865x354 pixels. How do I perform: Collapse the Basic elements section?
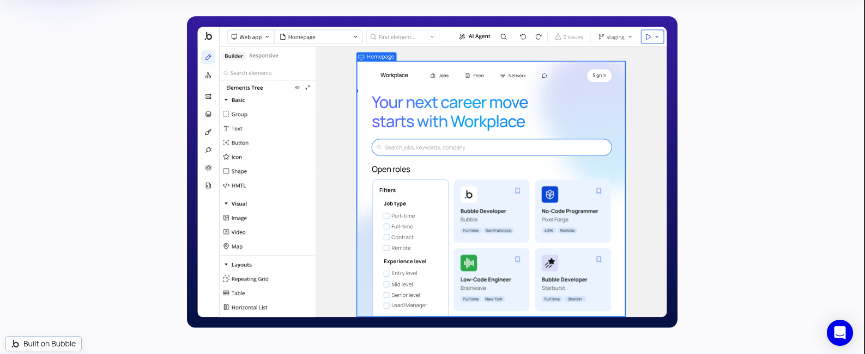226,100
